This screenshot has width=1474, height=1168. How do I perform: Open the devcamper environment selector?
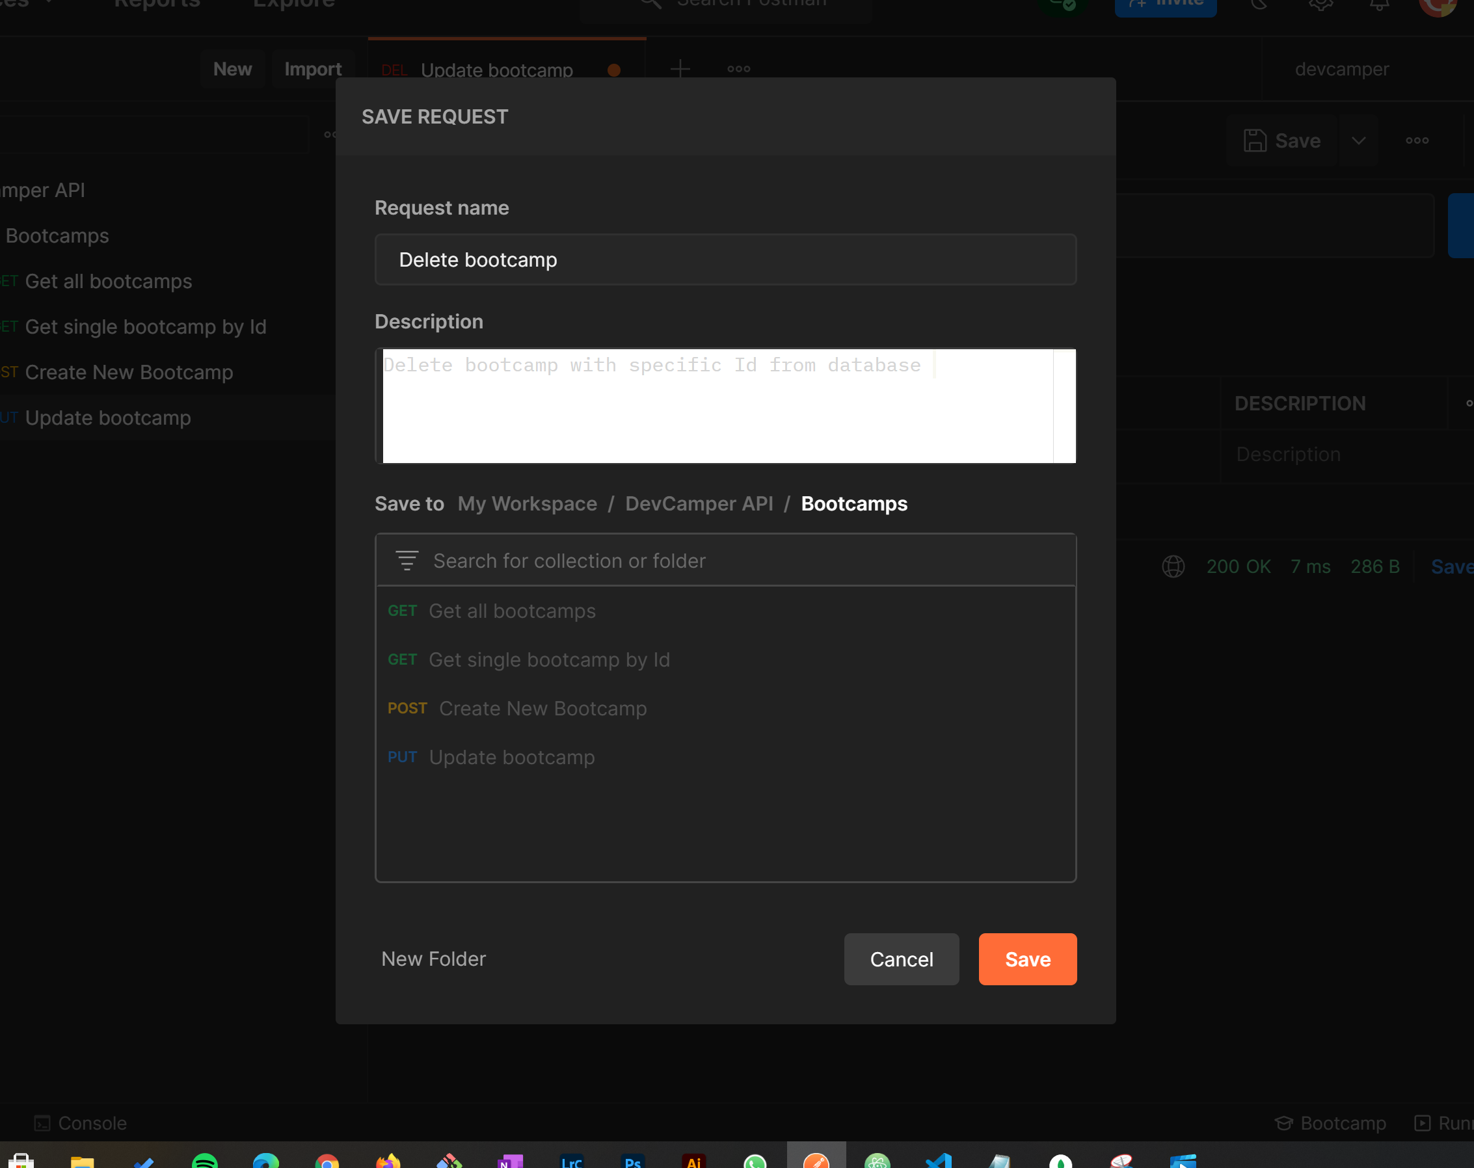pos(1341,69)
